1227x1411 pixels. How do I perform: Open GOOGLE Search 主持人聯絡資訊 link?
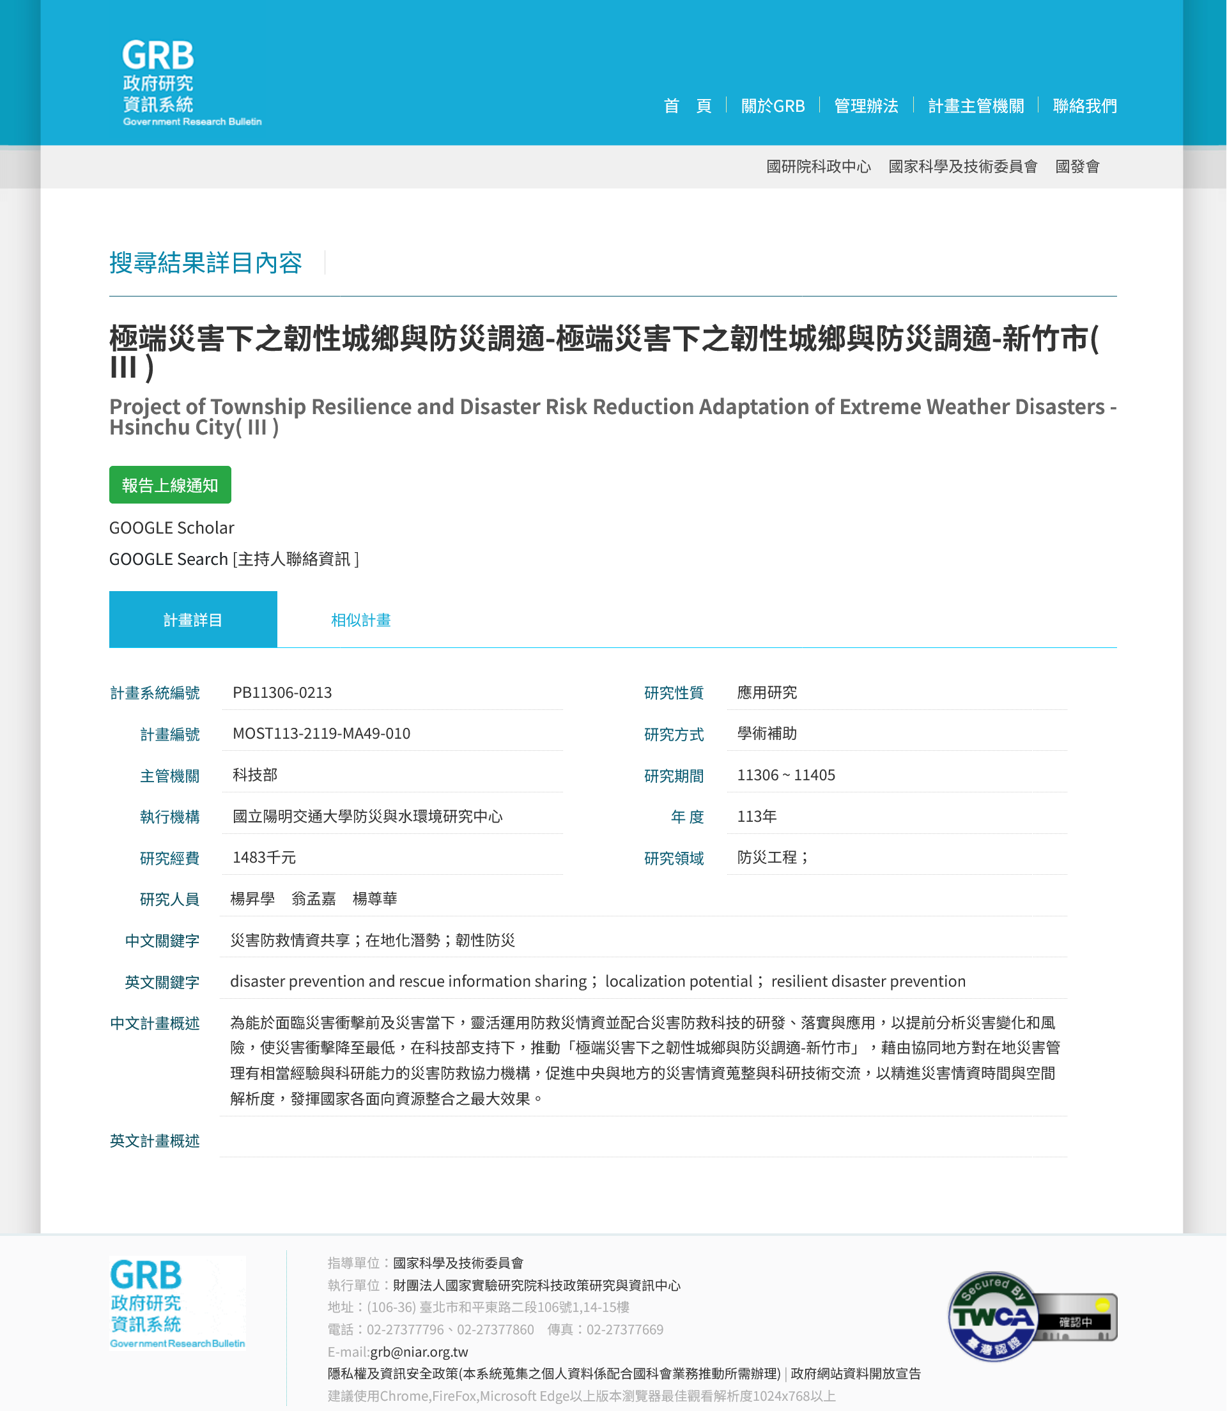coord(233,559)
